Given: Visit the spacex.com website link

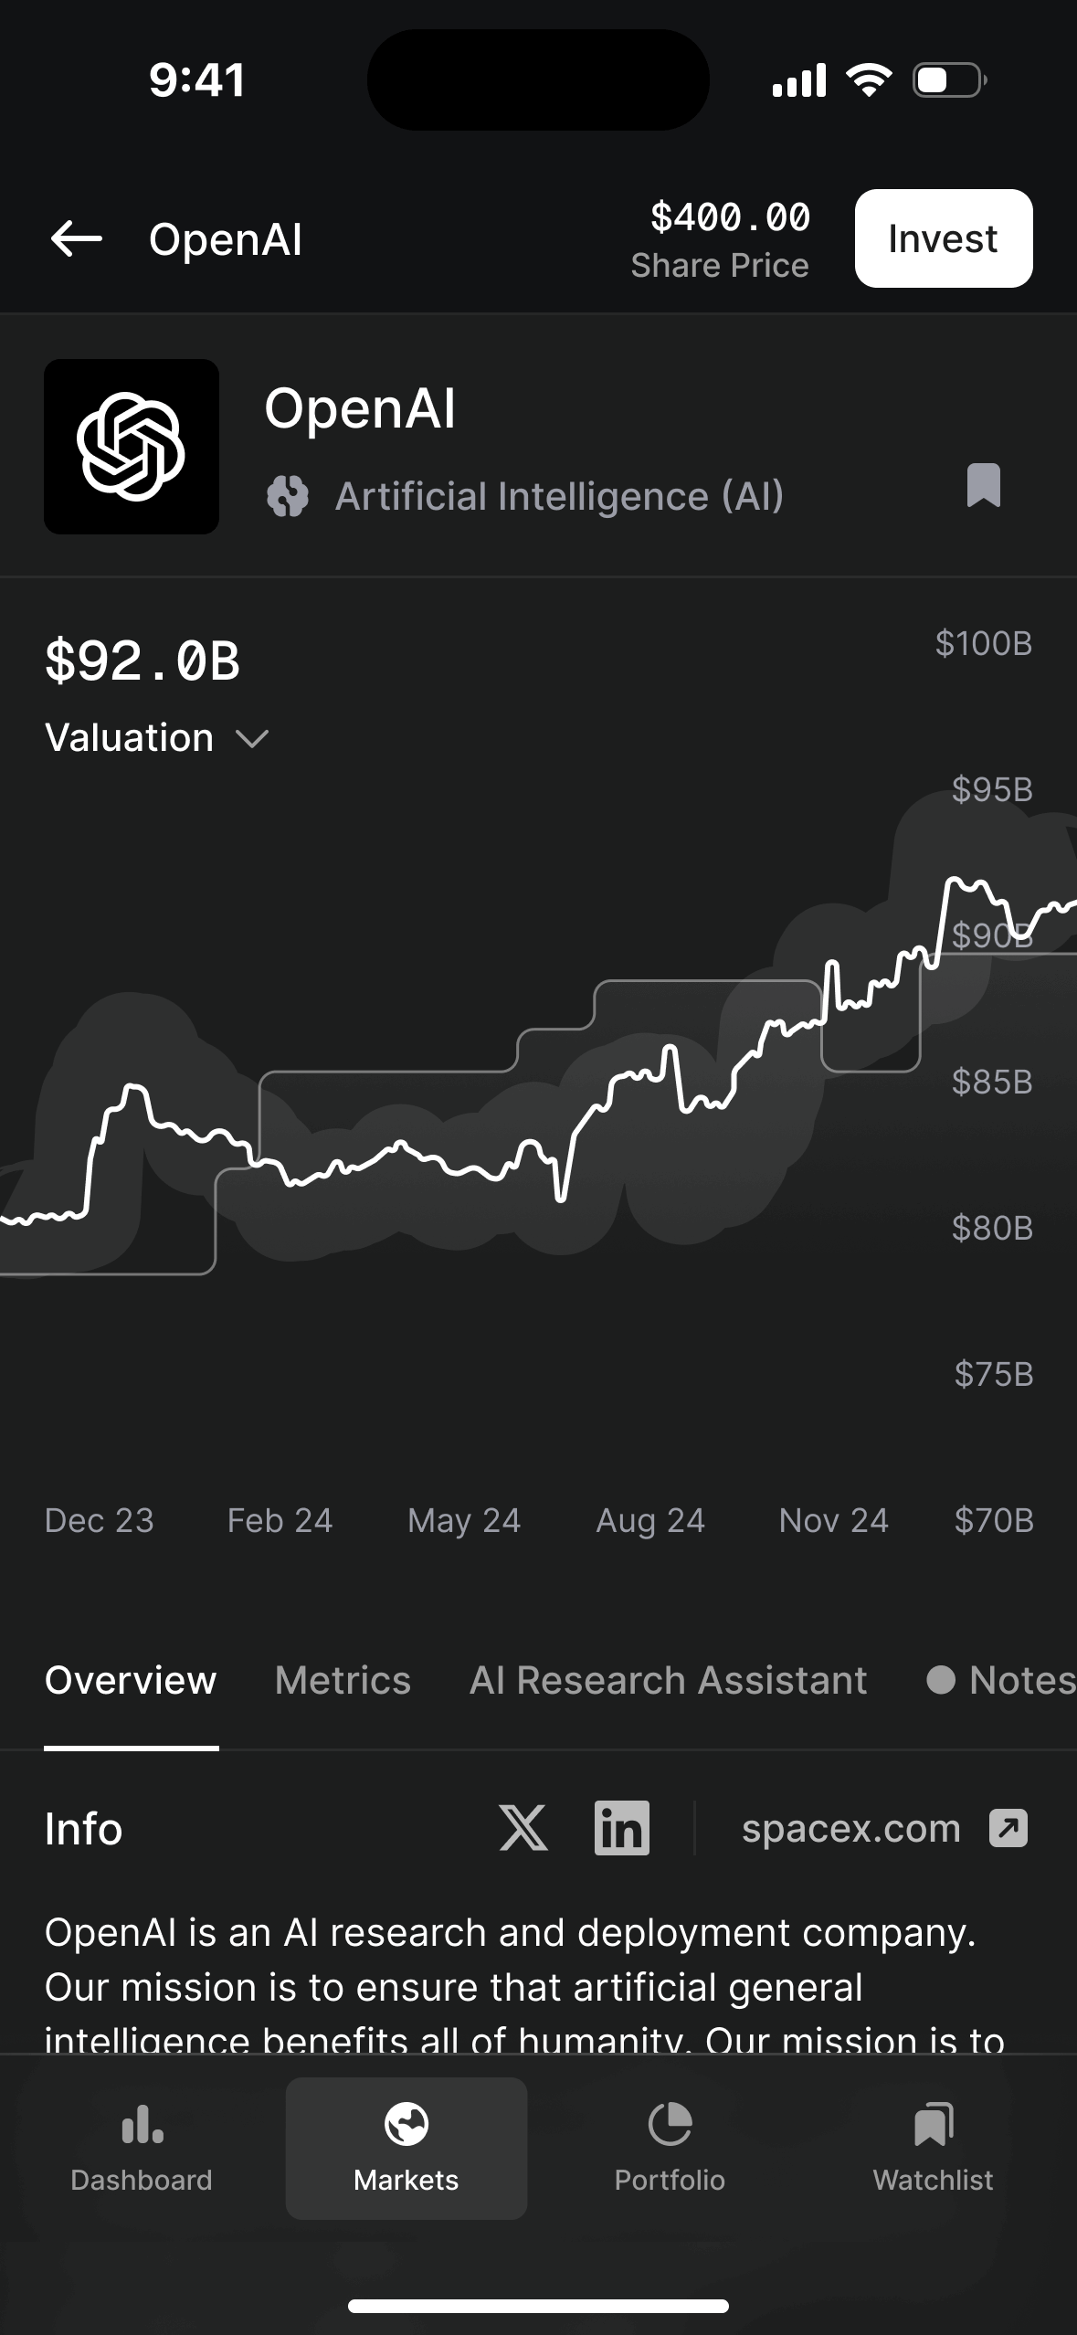Looking at the screenshot, I should coord(850,1828).
